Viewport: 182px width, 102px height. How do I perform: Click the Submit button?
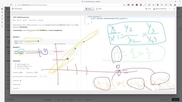[175, 99]
